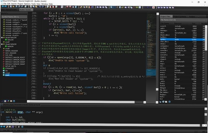Open the Edit menu

(9, 4)
